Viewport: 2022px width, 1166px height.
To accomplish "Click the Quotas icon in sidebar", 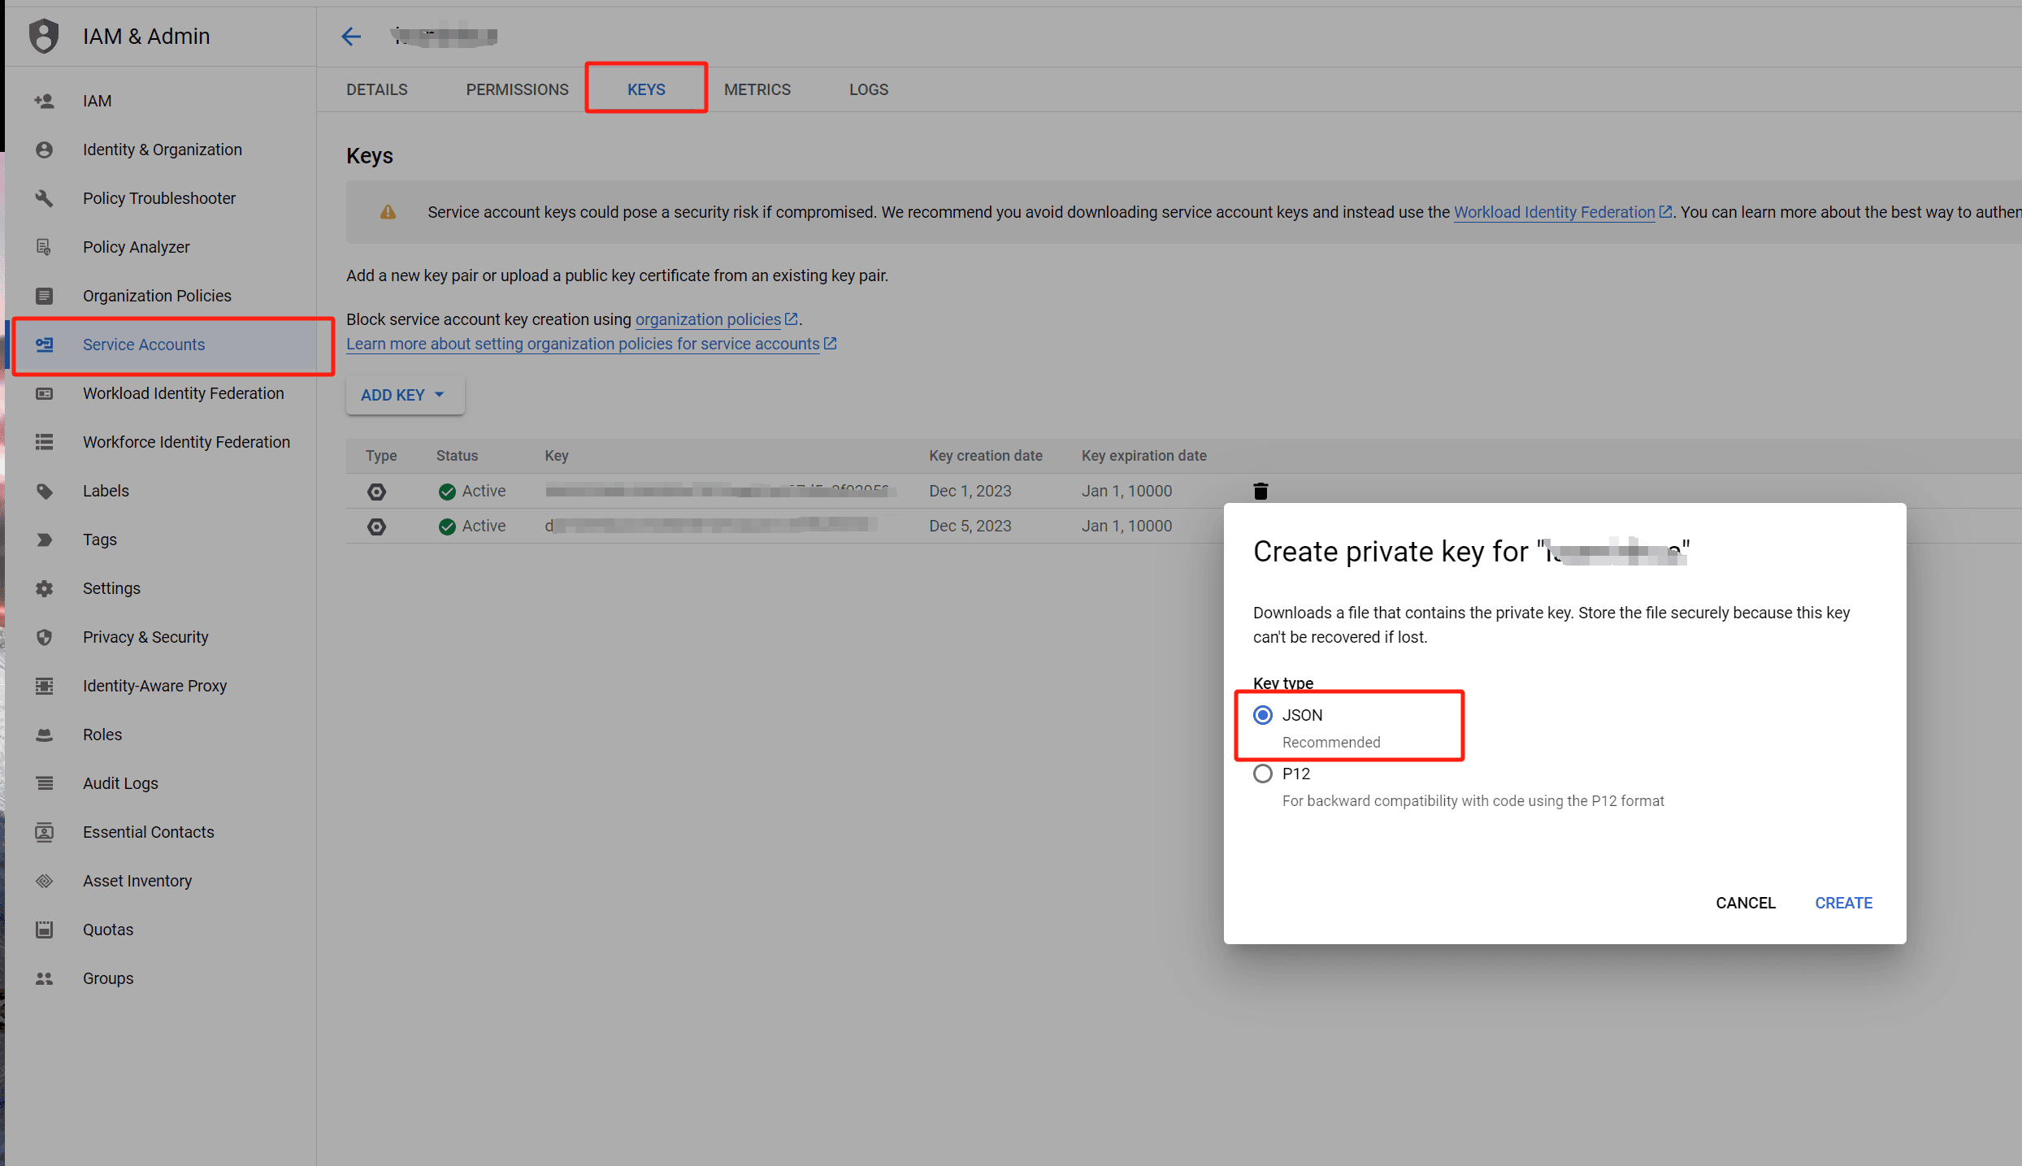I will click(45, 930).
